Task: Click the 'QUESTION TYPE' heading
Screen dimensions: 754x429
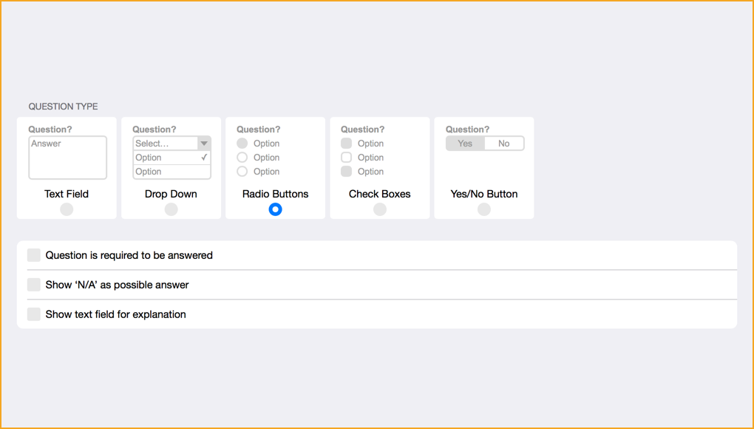Action: point(63,107)
